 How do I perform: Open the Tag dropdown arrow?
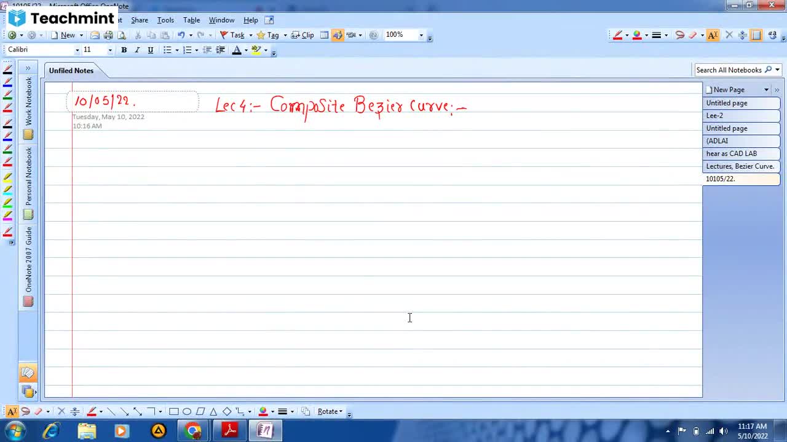(285, 35)
